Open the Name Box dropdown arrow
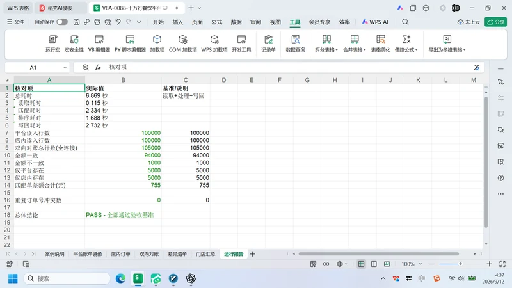 coord(65,68)
